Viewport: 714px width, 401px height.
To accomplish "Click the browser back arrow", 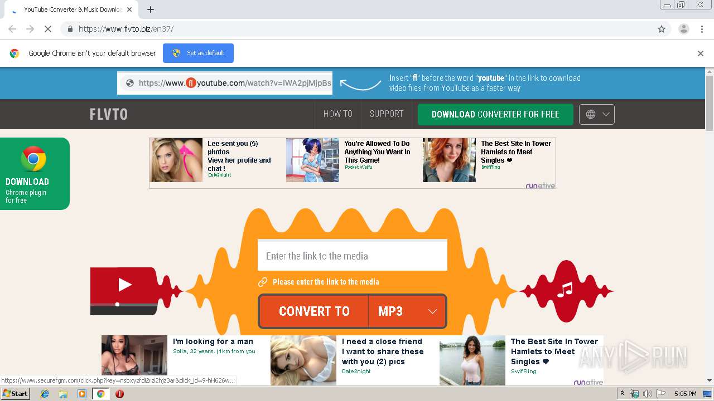I will [12, 29].
